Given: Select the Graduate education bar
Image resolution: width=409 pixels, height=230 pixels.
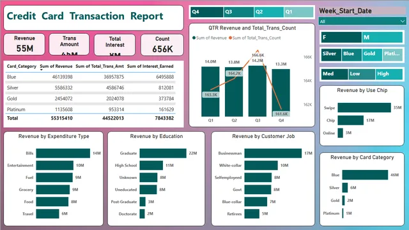Looking at the screenshot, I should pos(163,153).
